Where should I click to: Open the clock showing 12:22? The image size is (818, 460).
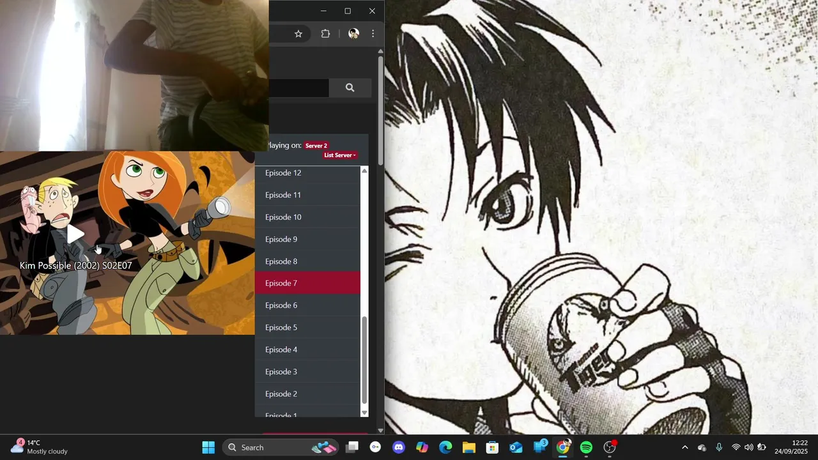791,447
